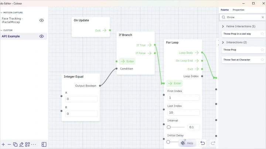
Task: Click the undo arrow button
Action: pos(202,143)
